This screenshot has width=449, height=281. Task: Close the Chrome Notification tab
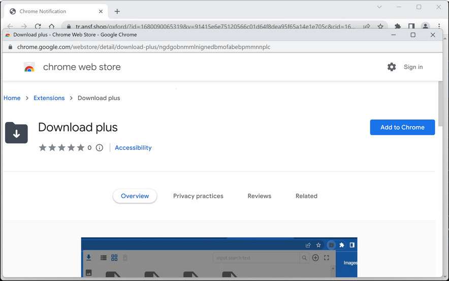click(101, 12)
